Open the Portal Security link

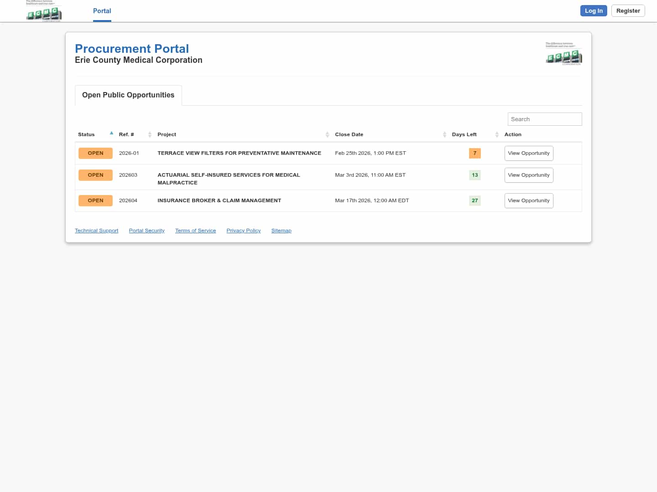point(146,231)
